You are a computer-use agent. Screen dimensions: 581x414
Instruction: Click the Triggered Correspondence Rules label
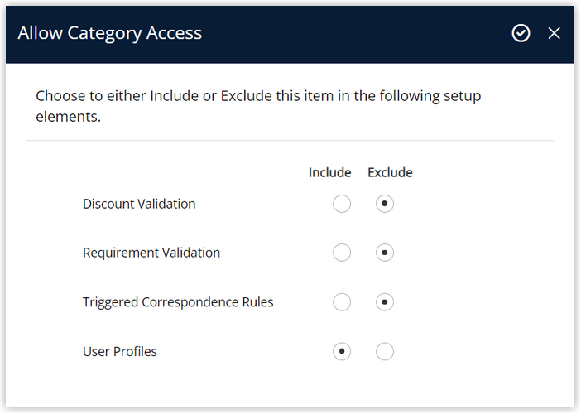[x=178, y=302]
